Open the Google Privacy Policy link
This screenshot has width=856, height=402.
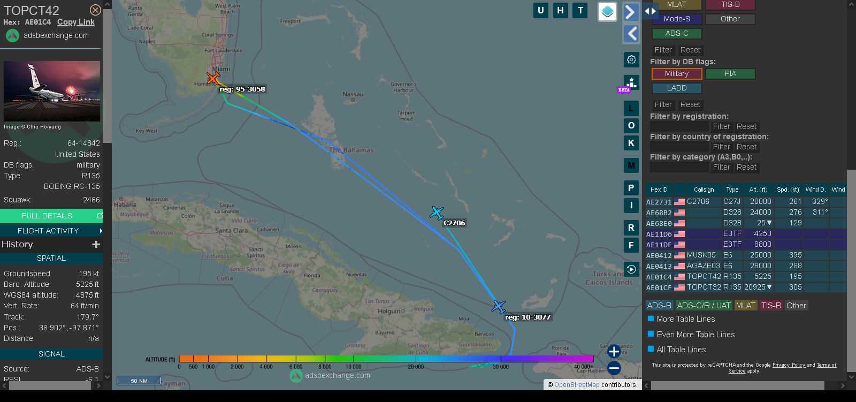(789, 365)
